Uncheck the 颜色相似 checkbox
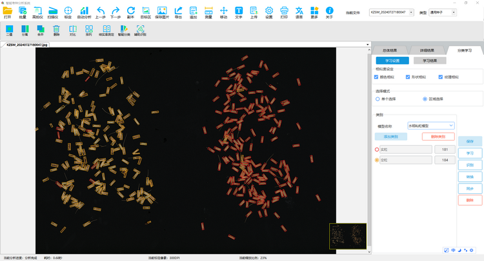Image resolution: width=484 pixels, height=261 pixels. pyautogui.click(x=377, y=77)
